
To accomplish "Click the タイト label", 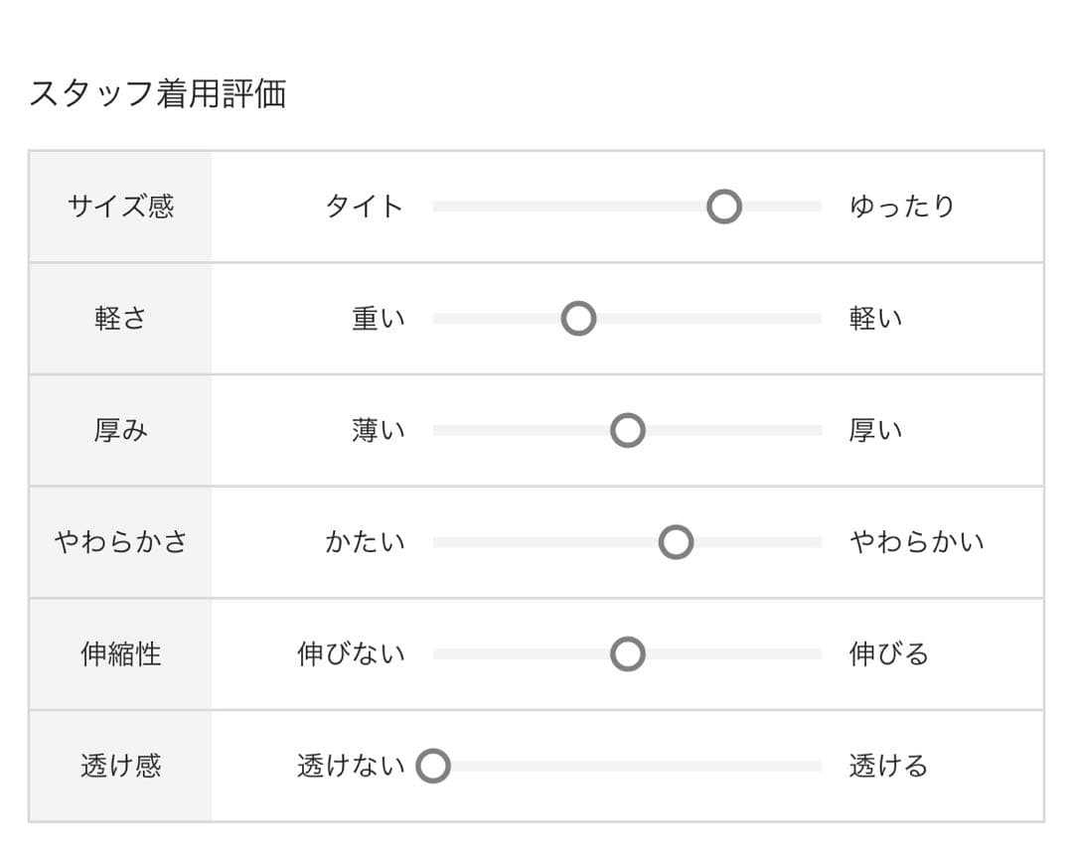I will click(365, 207).
